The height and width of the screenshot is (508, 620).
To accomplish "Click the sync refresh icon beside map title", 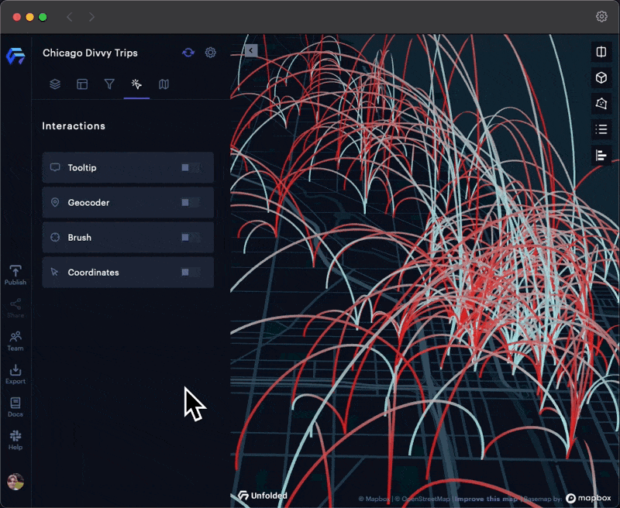I will pyautogui.click(x=188, y=53).
